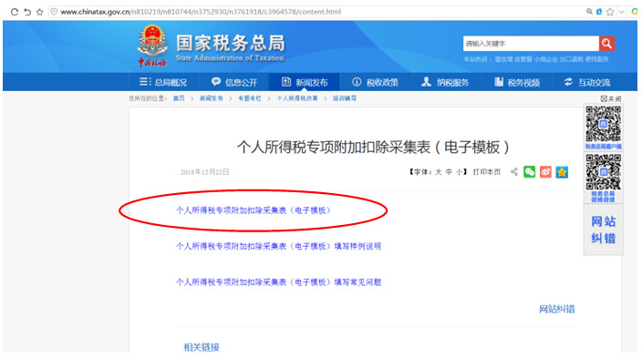Click the blue browser 'e' compatibility icon
The image size is (642, 358).
599,12
